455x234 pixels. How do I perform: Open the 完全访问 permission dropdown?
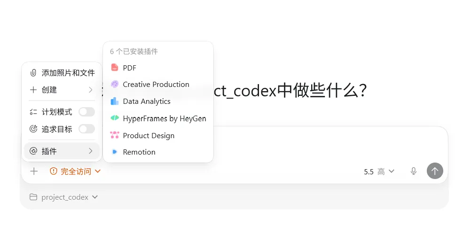(75, 172)
